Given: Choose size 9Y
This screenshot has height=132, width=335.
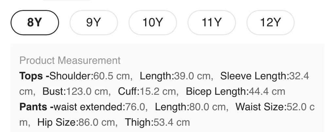Looking at the screenshot, I should pos(94,23).
